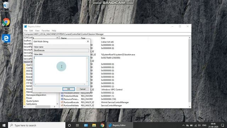Open Recycle Bin desktop icon

(6, 7)
